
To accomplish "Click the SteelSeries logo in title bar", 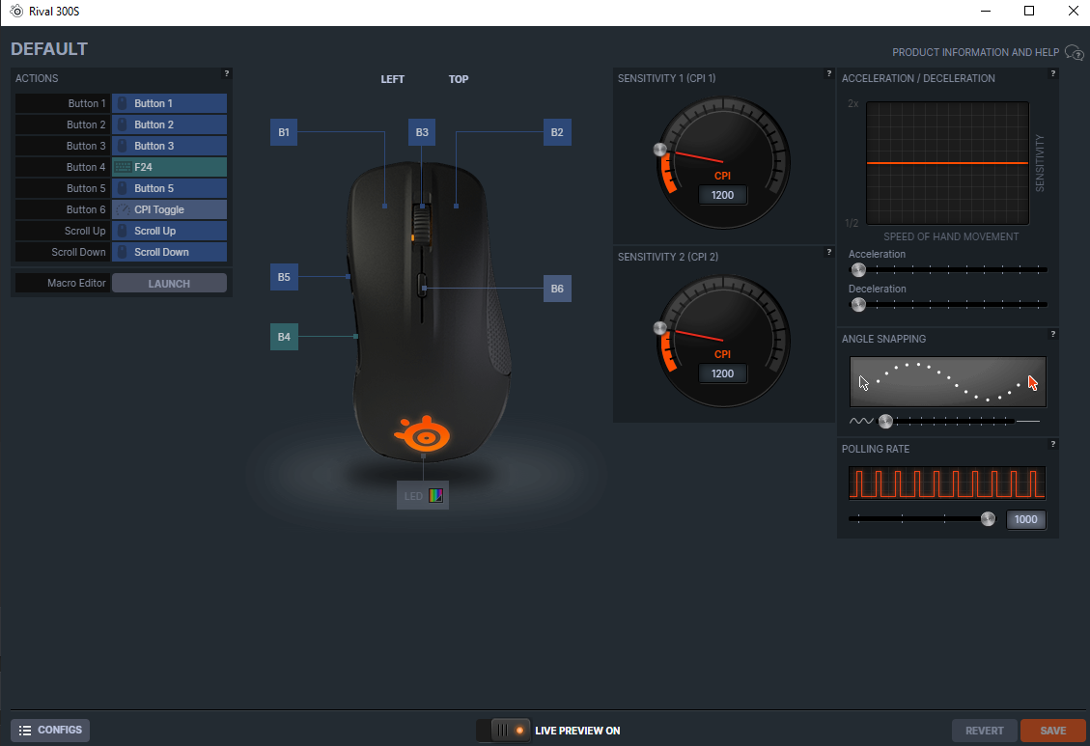I will coord(16,12).
